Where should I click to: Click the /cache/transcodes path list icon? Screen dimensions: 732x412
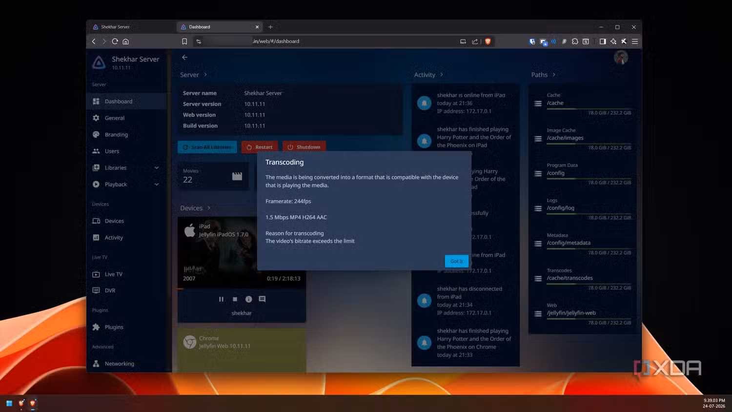[x=538, y=279]
